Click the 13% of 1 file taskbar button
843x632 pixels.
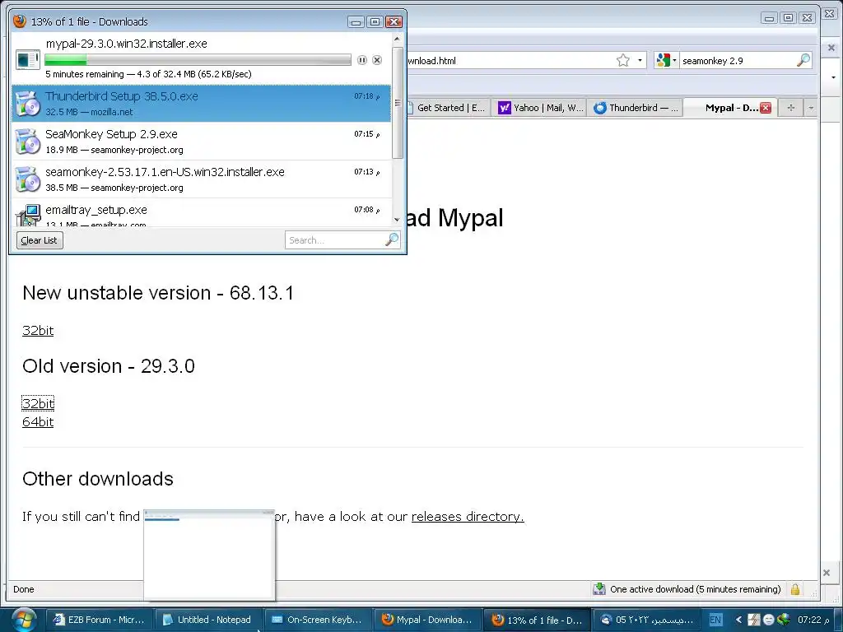point(537,620)
